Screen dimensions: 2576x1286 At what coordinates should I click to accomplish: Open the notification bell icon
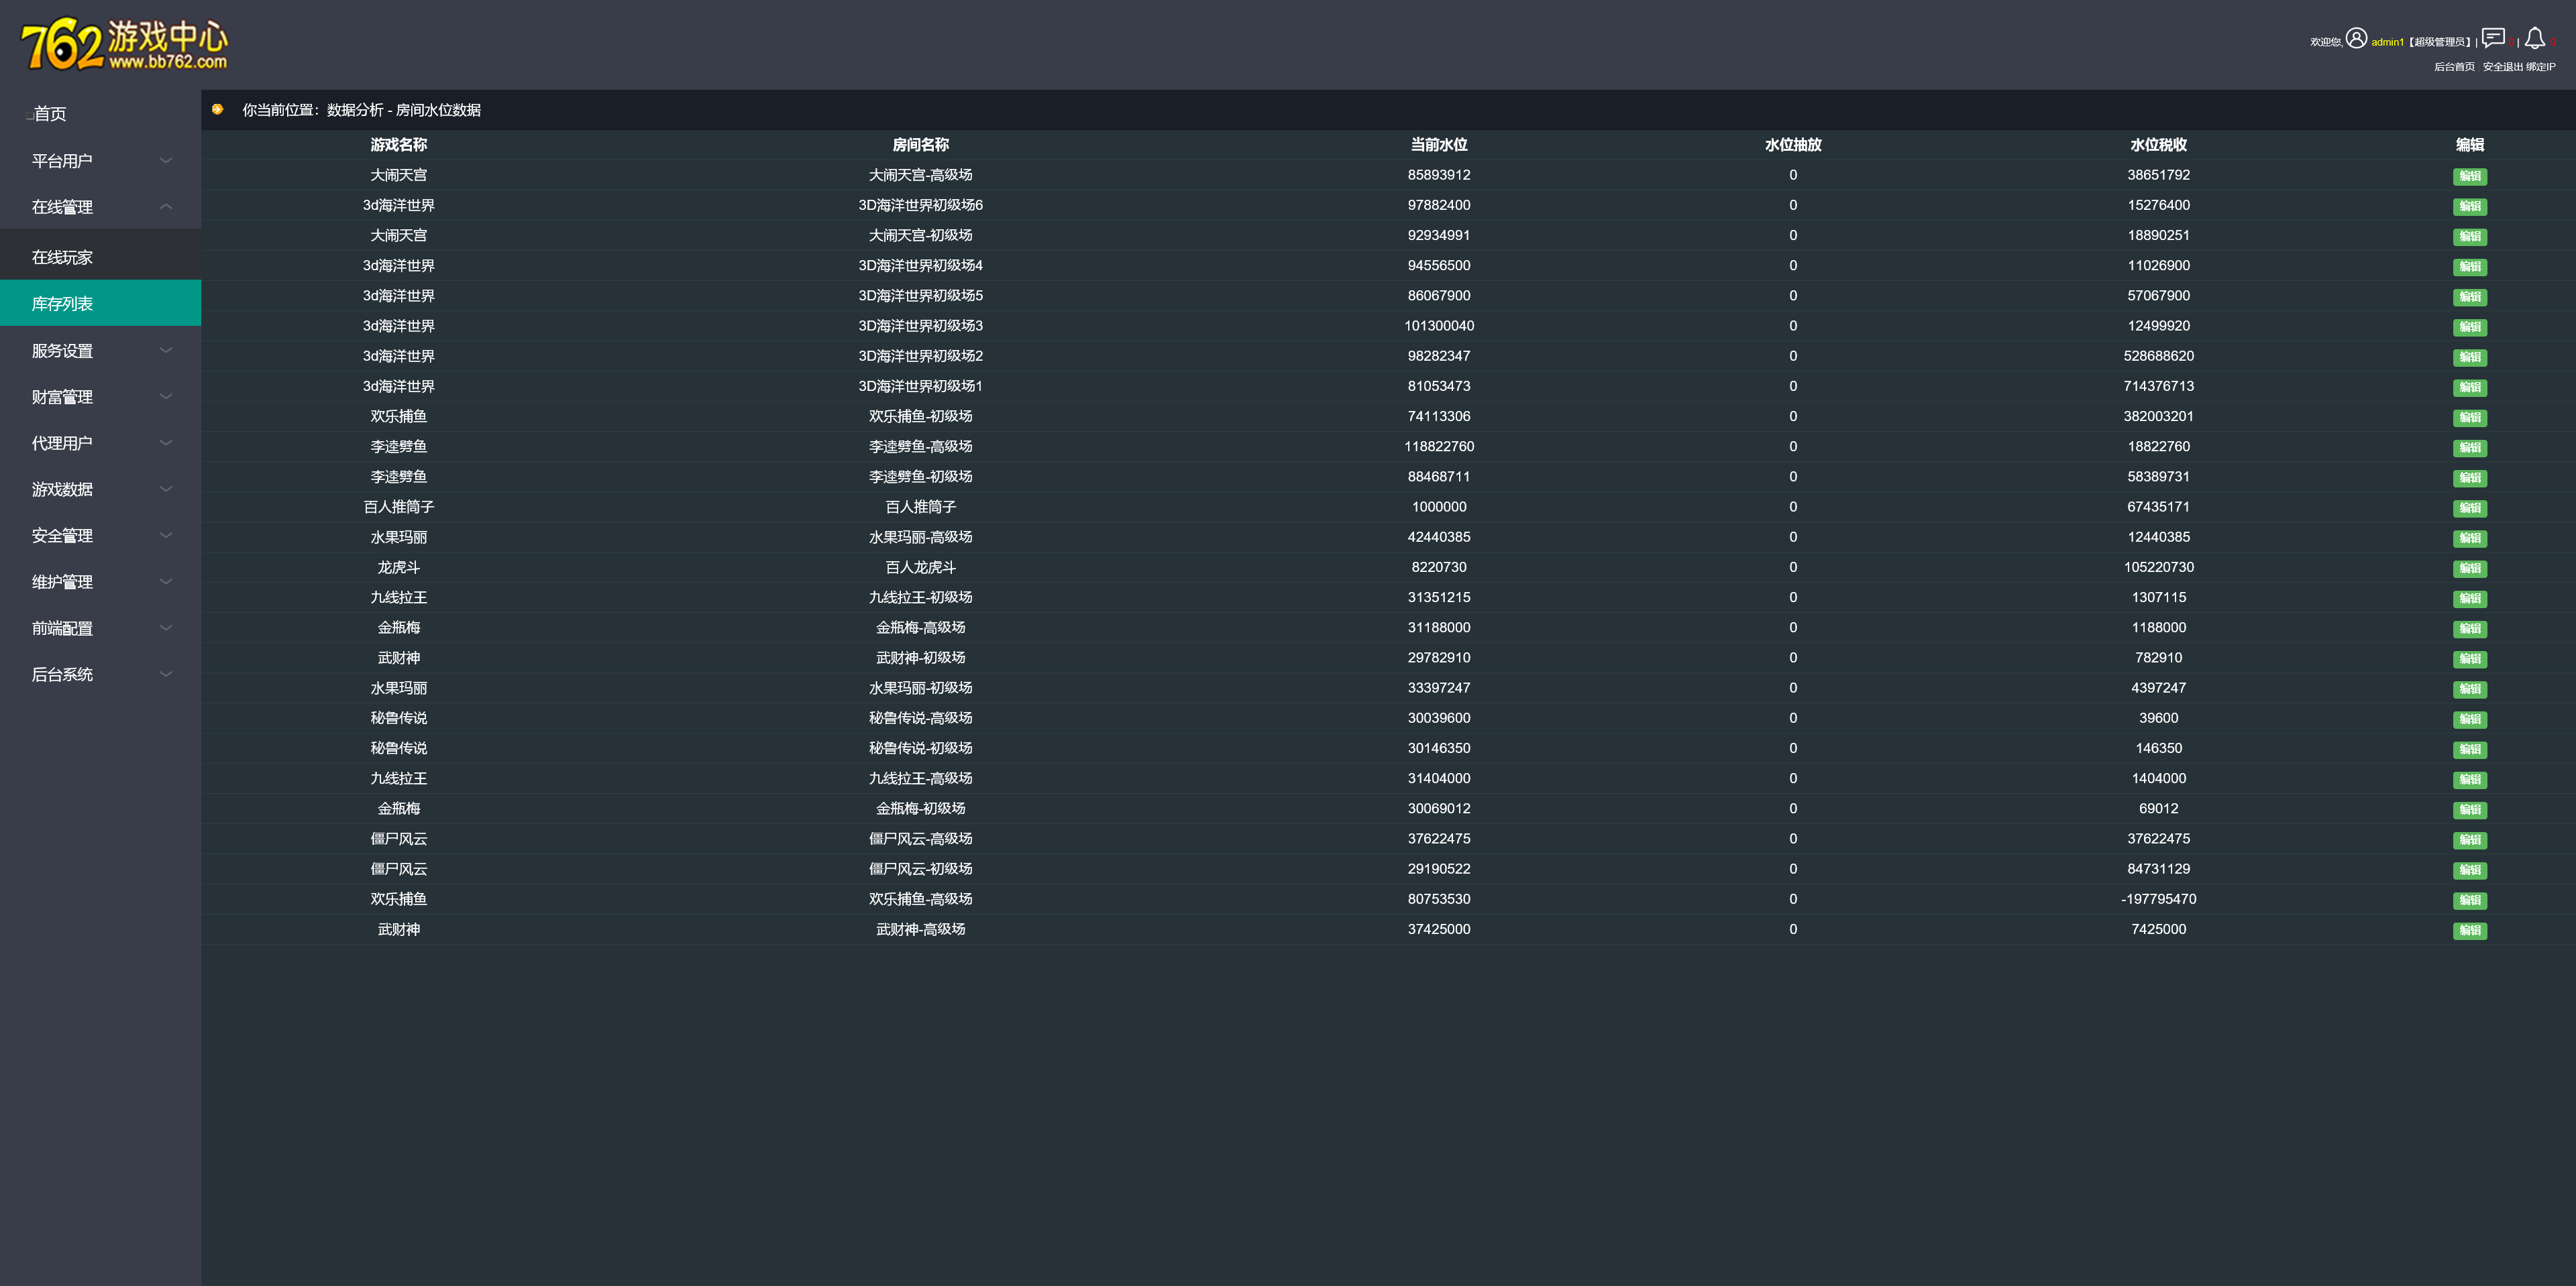point(2534,39)
